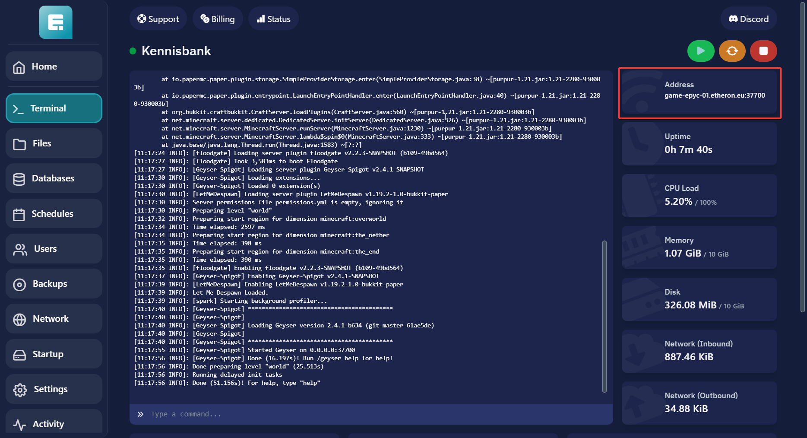Viewport: 807px width, 438px height.
Task: Click the panel logo at top left
Action: pos(56,22)
